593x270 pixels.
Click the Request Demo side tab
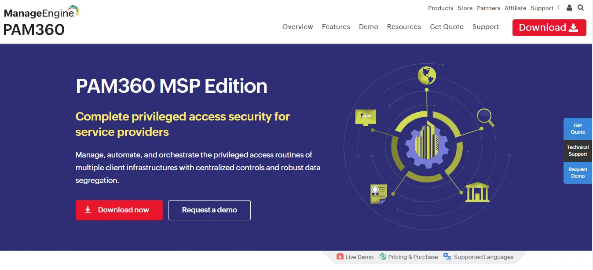point(578,173)
